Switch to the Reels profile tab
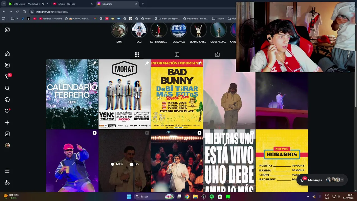Screen dimensions: 357x201 click(177, 55)
